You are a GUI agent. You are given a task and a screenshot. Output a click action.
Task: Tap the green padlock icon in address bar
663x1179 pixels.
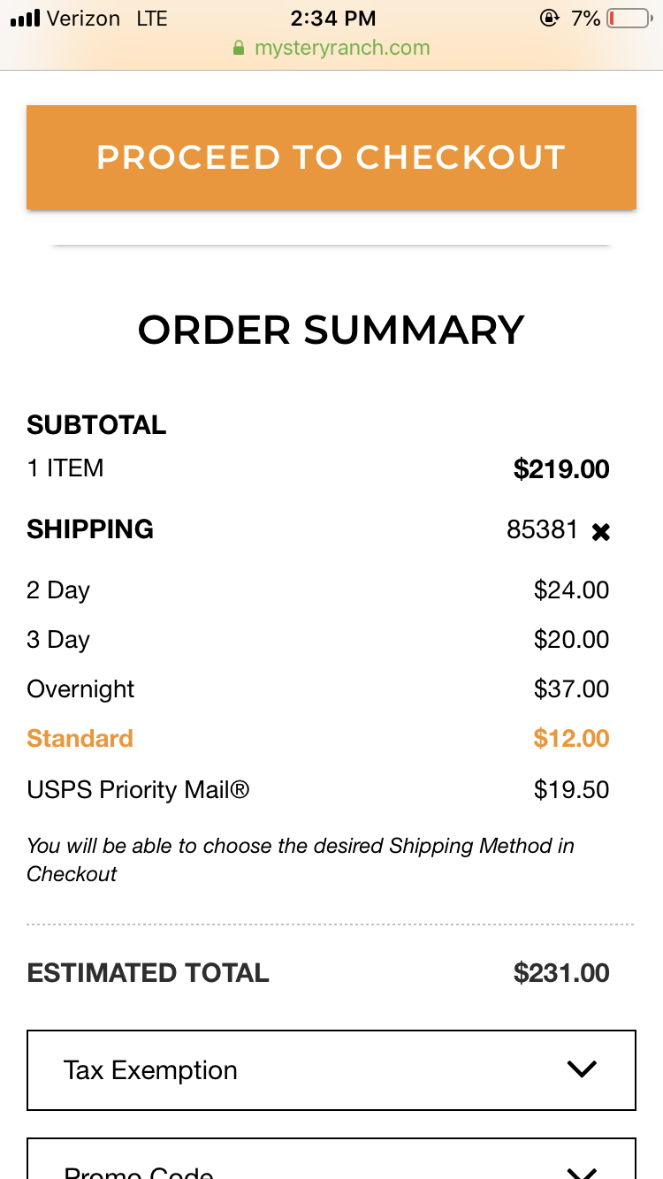[238, 48]
